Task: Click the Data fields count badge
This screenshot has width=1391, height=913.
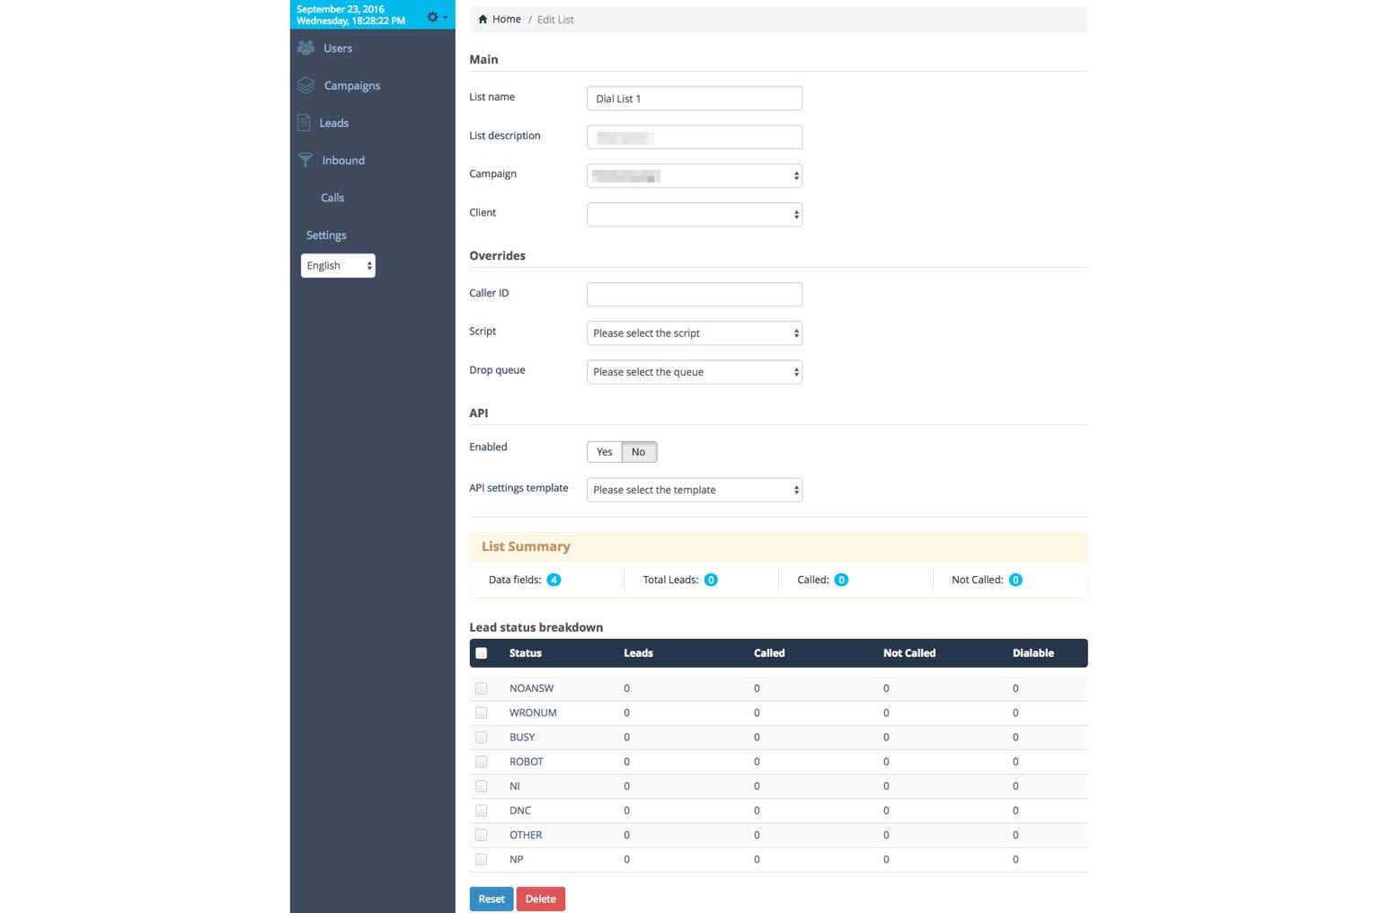Action: [554, 580]
